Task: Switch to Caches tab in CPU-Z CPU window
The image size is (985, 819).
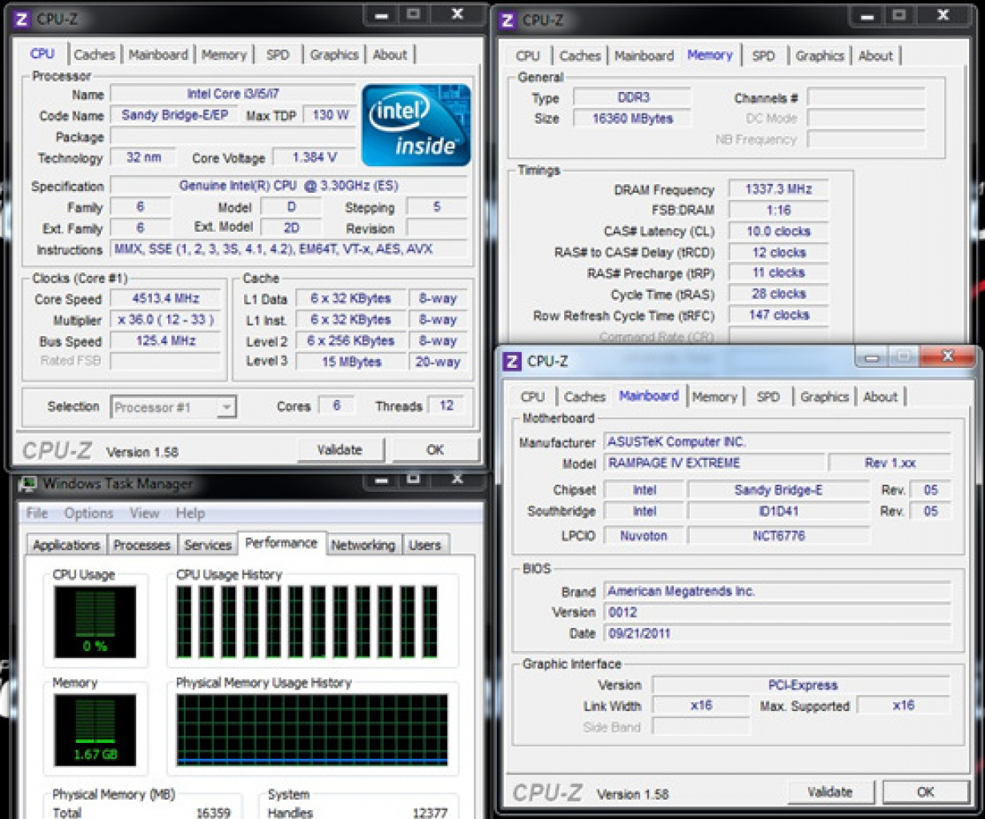Action: tap(94, 55)
